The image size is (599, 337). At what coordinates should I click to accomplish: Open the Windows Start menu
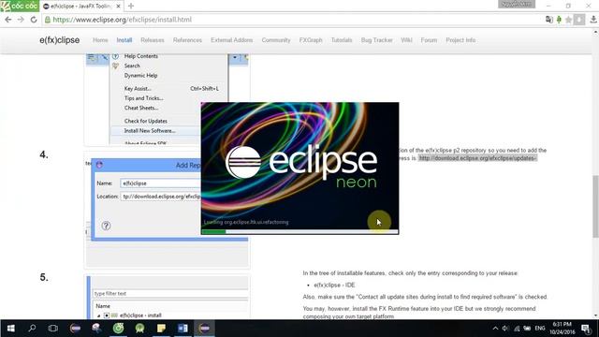(x=10, y=329)
